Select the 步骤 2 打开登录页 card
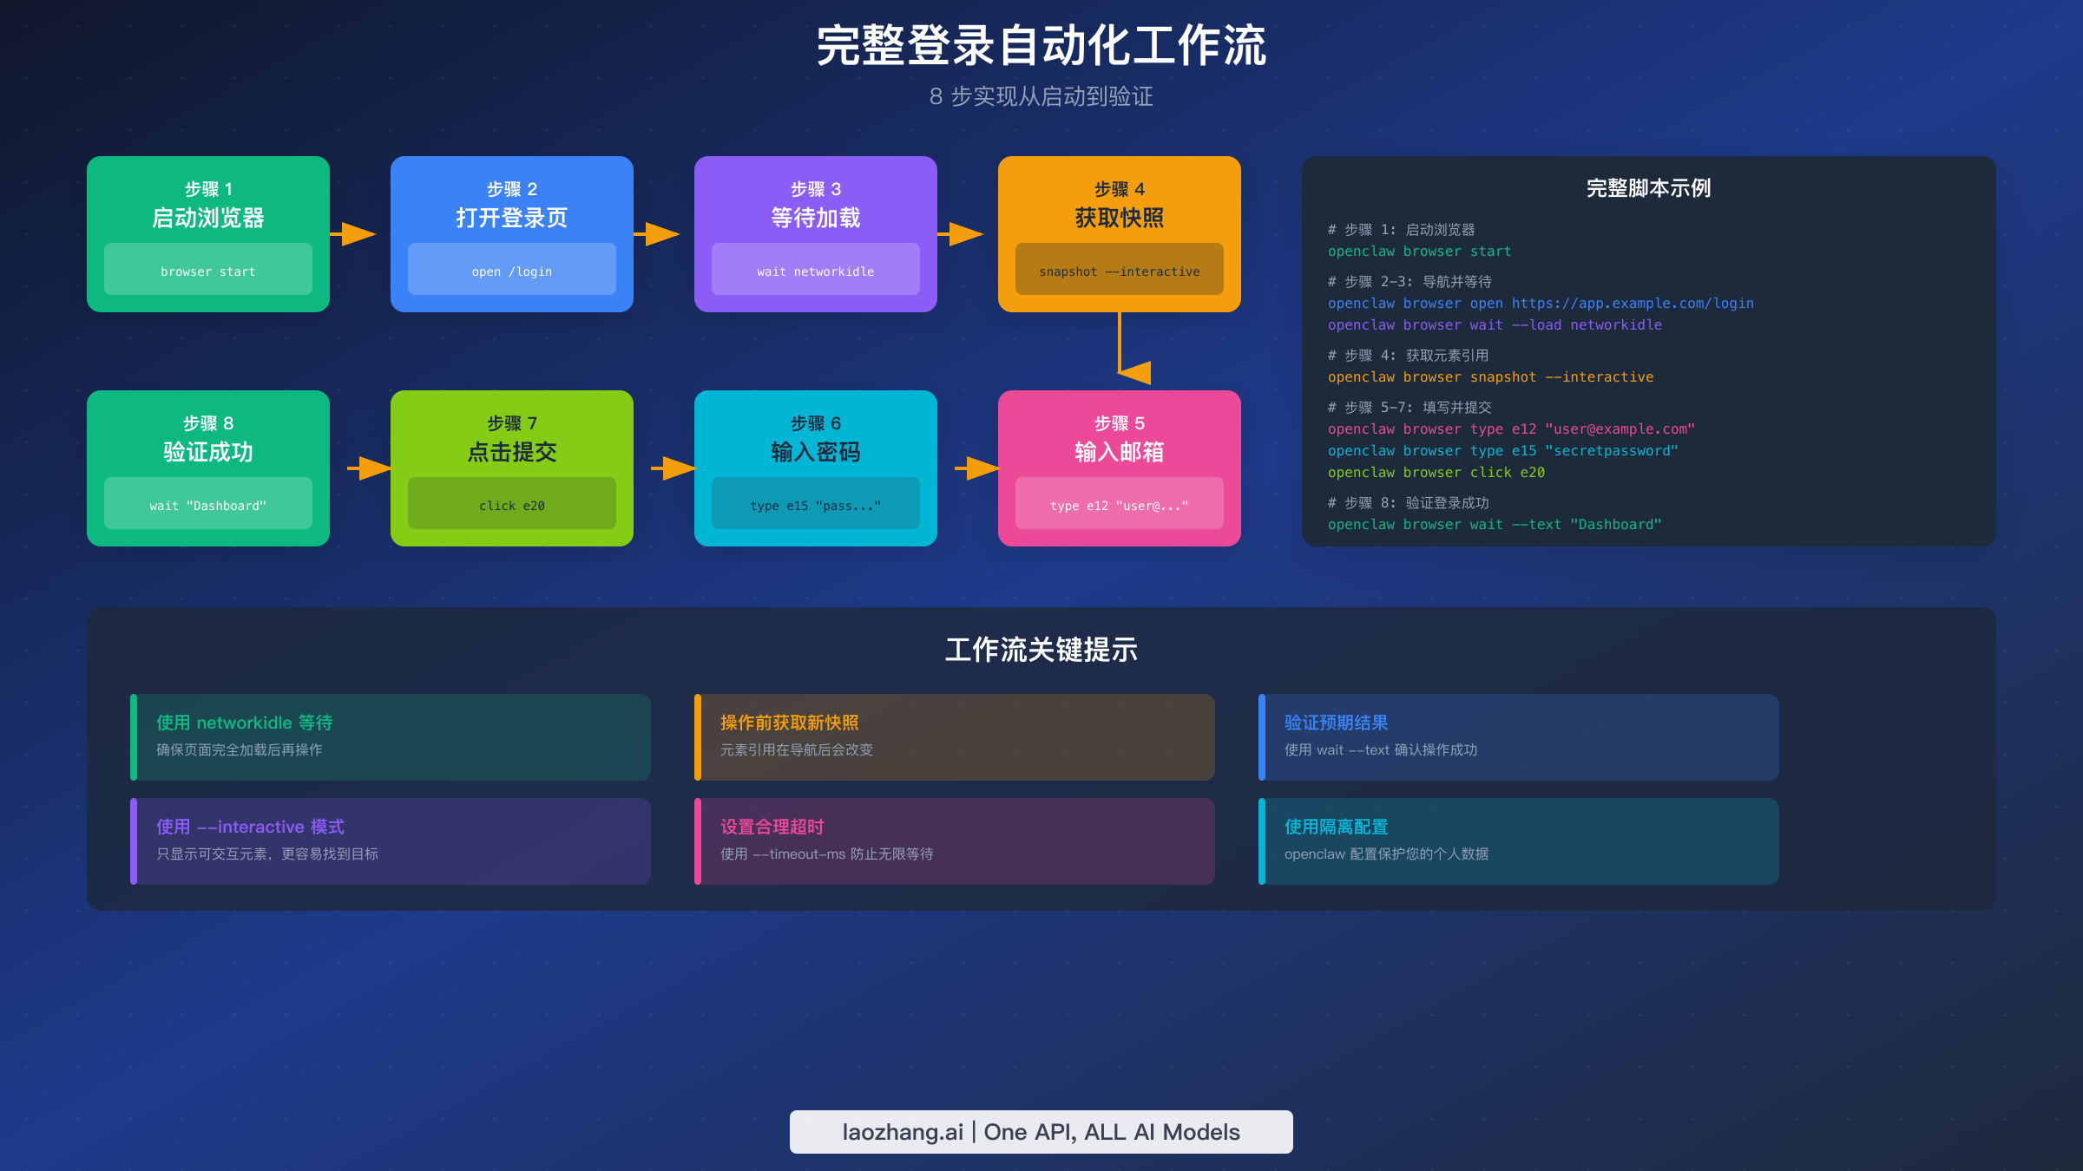Screen dimensions: 2083x1171 (512, 208)
